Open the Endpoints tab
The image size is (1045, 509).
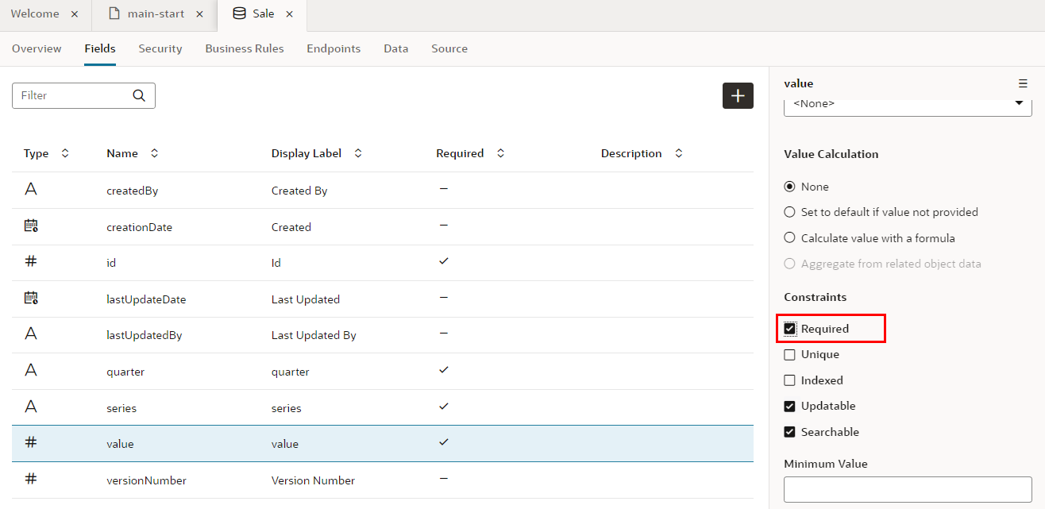tap(334, 48)
